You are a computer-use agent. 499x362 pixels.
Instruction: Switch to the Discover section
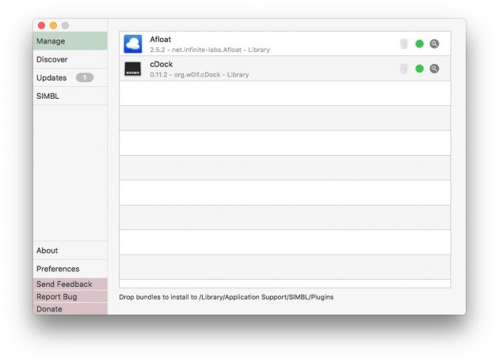coord(70,59)
